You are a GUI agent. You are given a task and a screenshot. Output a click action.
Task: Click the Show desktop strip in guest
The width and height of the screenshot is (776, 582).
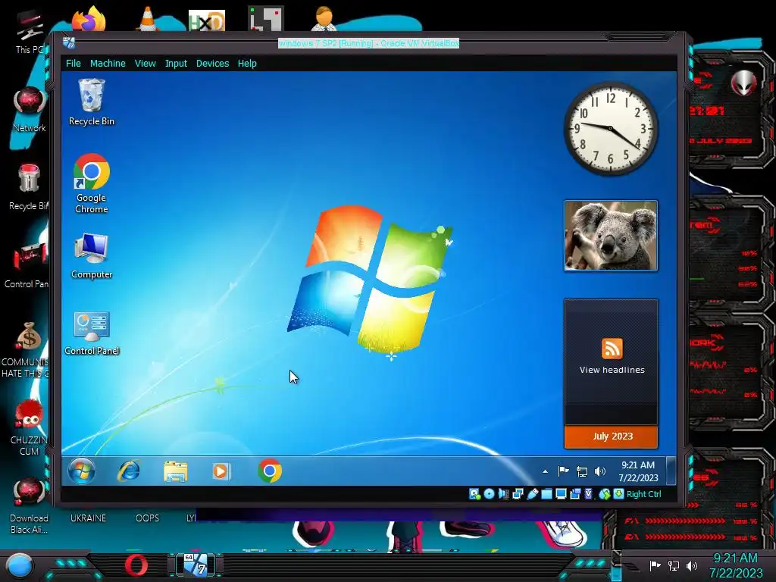(x=671, y=471)
